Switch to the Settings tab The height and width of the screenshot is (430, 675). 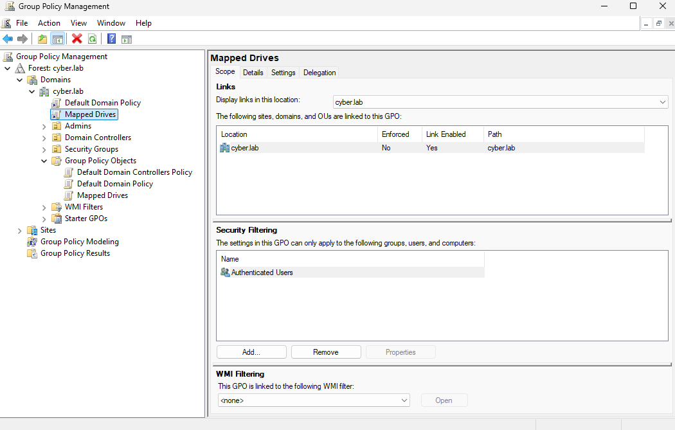pos(283,73)
